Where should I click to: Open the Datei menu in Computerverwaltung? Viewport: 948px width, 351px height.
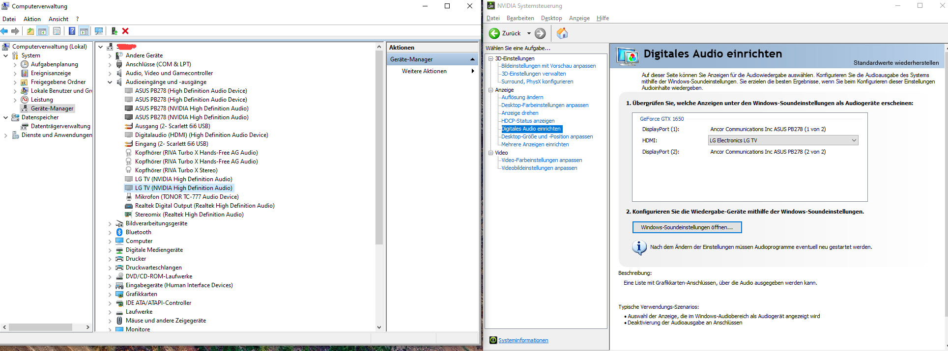[9, 19]
